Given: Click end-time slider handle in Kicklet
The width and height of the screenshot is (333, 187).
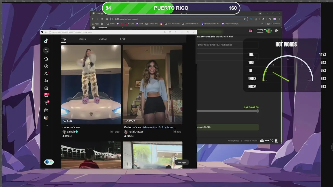Looking at the screenshot, I should (x=257, y=111).
